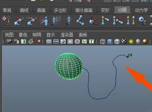This screenshot has height=112, width=152.
Task: Toggle the film gate display
Action: click(x=56, y=42)
